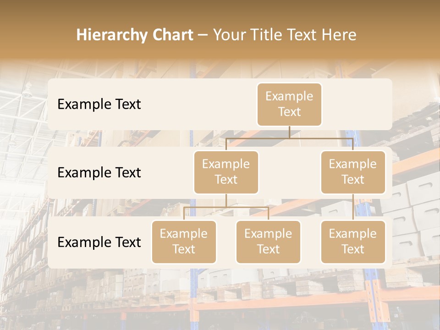
Task: Select the left box in the second level
Action: (x=226, y=172)
